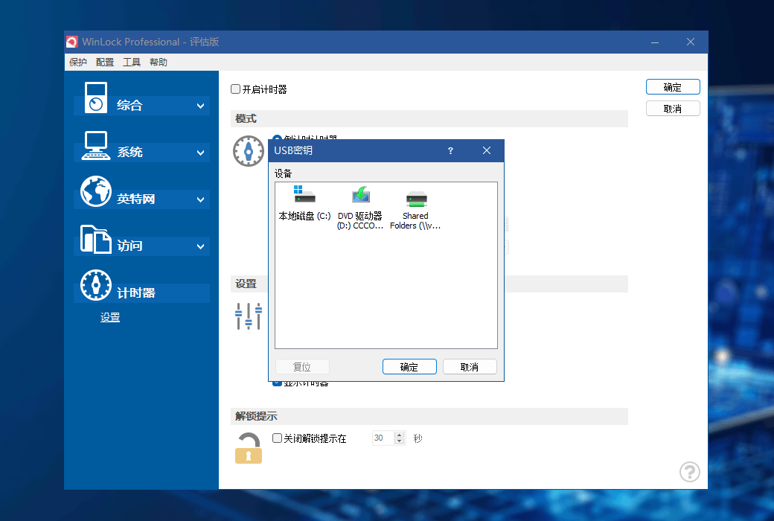Confirm with 确定 in USB密钥 dialog
Viewport: 774px width, 521px height.
409,367
